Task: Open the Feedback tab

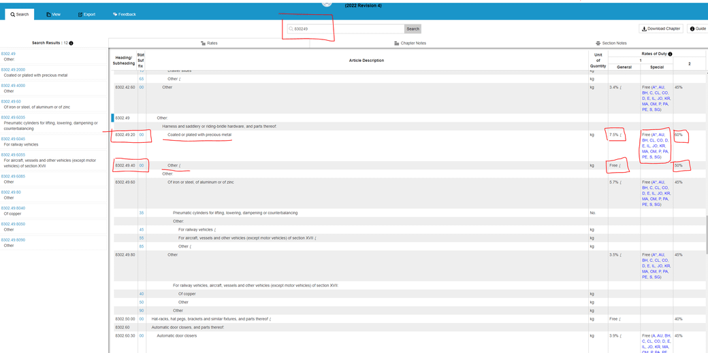Action: 124,14
